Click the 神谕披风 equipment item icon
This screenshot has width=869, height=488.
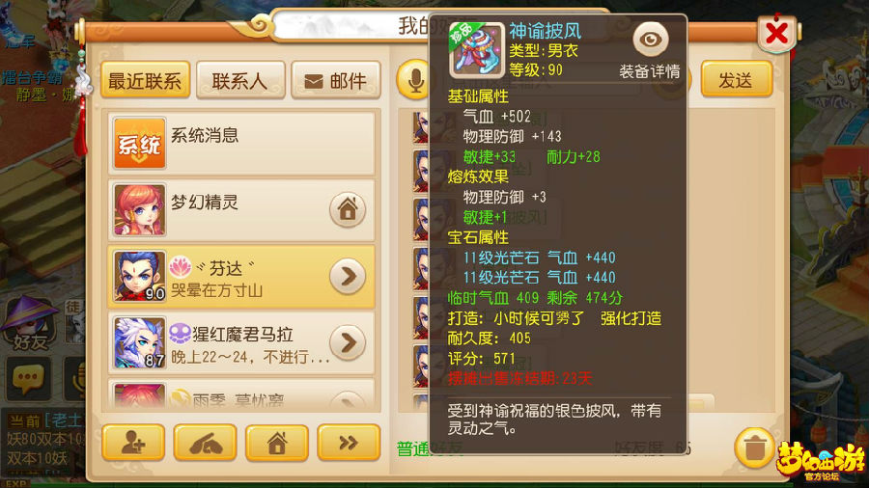tap(477, 50)
